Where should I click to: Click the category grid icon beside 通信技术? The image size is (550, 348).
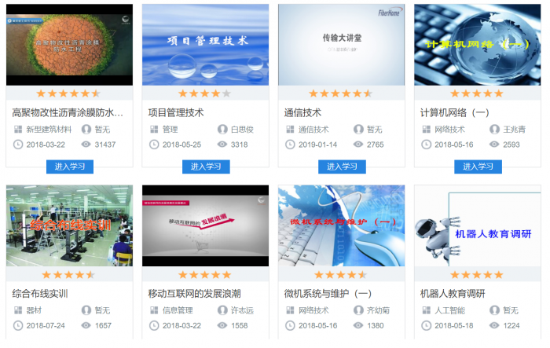point(290,130)
